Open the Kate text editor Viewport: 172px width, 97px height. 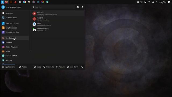pyautogui.click(x=58, y=24)
